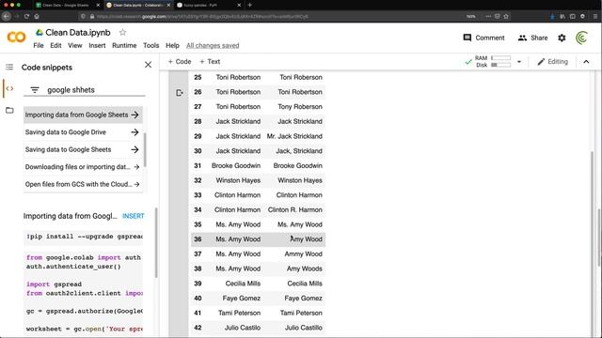Add a Code cell
Screen dimensions: 602x338
pos(180,61)
